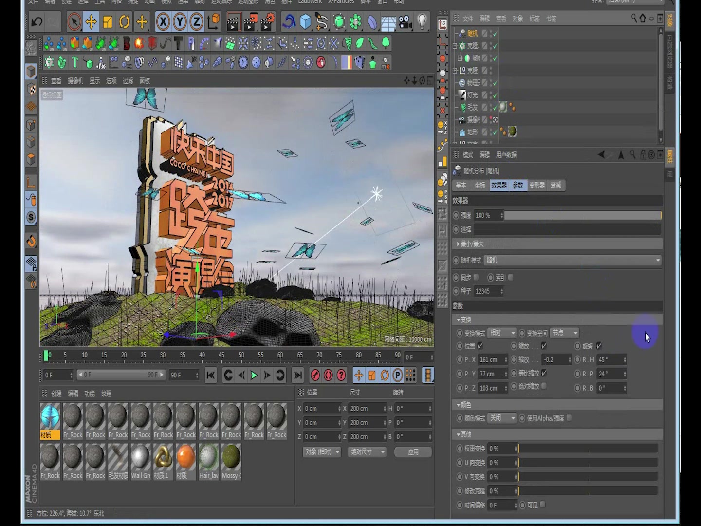Toggle the X axis lock icon
Viewport: 701px width, 526px height.
tap(163, 21)
